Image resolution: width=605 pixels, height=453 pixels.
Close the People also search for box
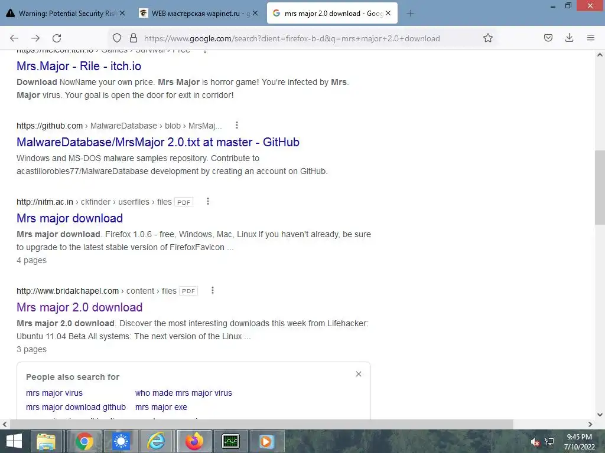(359, 374)
